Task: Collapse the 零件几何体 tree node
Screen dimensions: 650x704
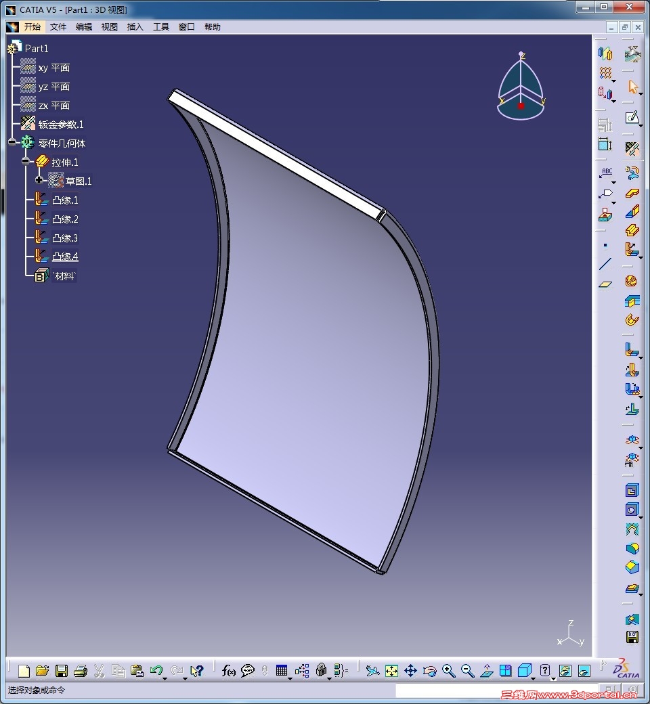Action: (12, 142)
